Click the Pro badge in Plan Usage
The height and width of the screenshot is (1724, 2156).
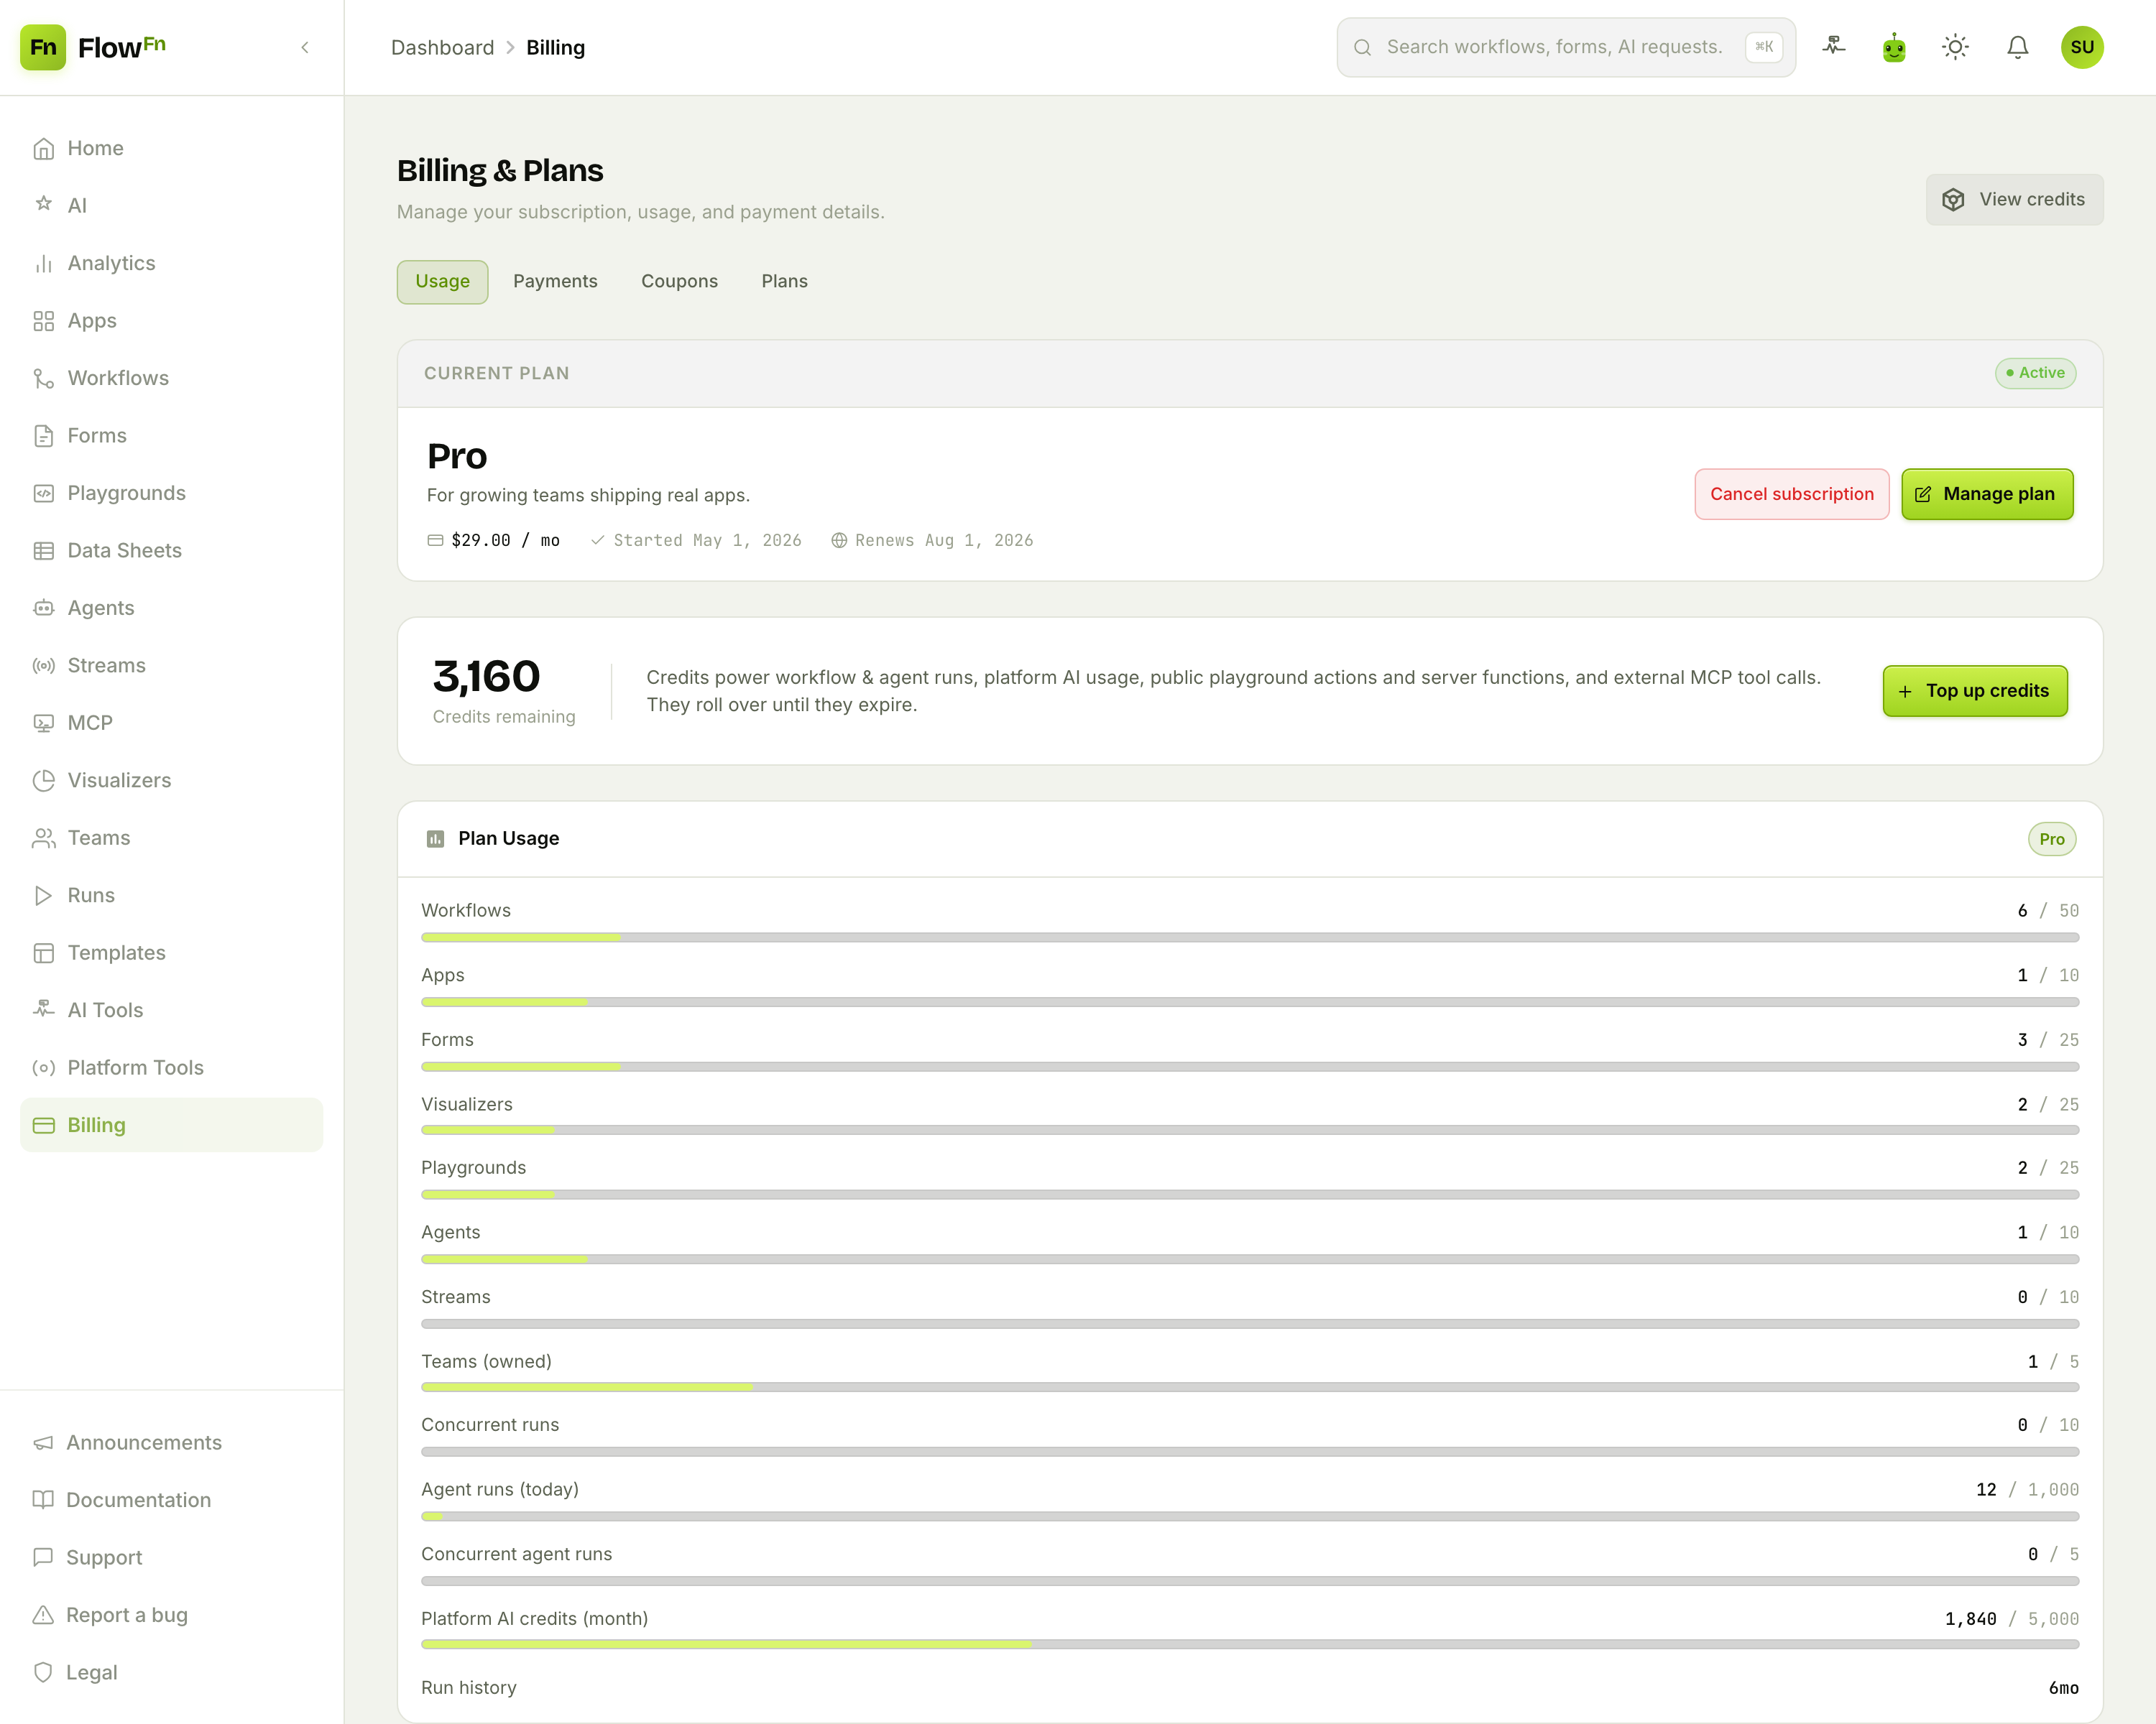2052,840
